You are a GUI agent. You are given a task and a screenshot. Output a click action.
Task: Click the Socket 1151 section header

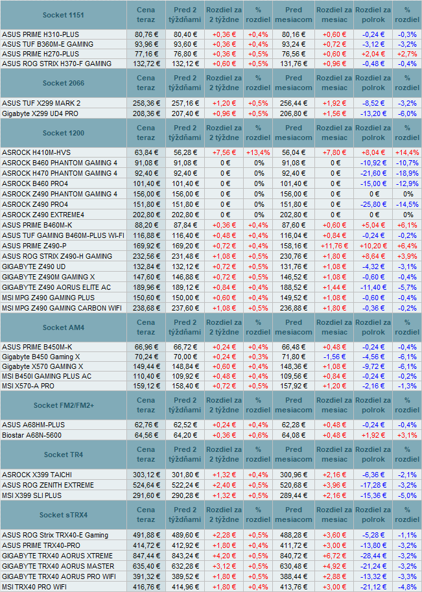tap(63, 15)
